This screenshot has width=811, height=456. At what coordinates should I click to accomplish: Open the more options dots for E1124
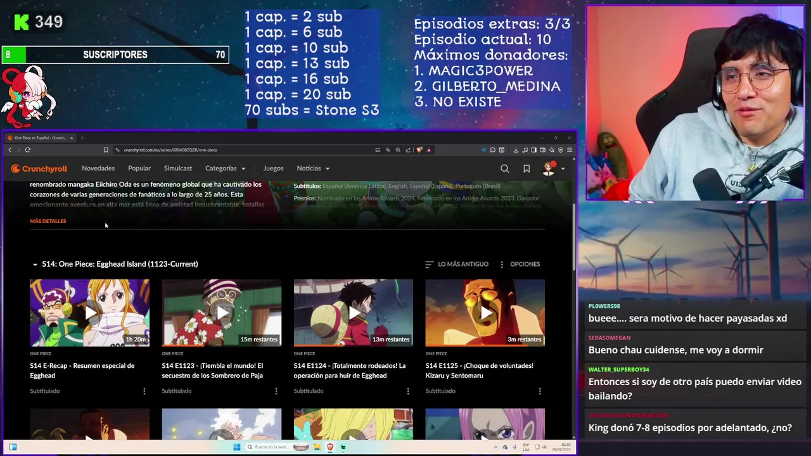point(408,391)
